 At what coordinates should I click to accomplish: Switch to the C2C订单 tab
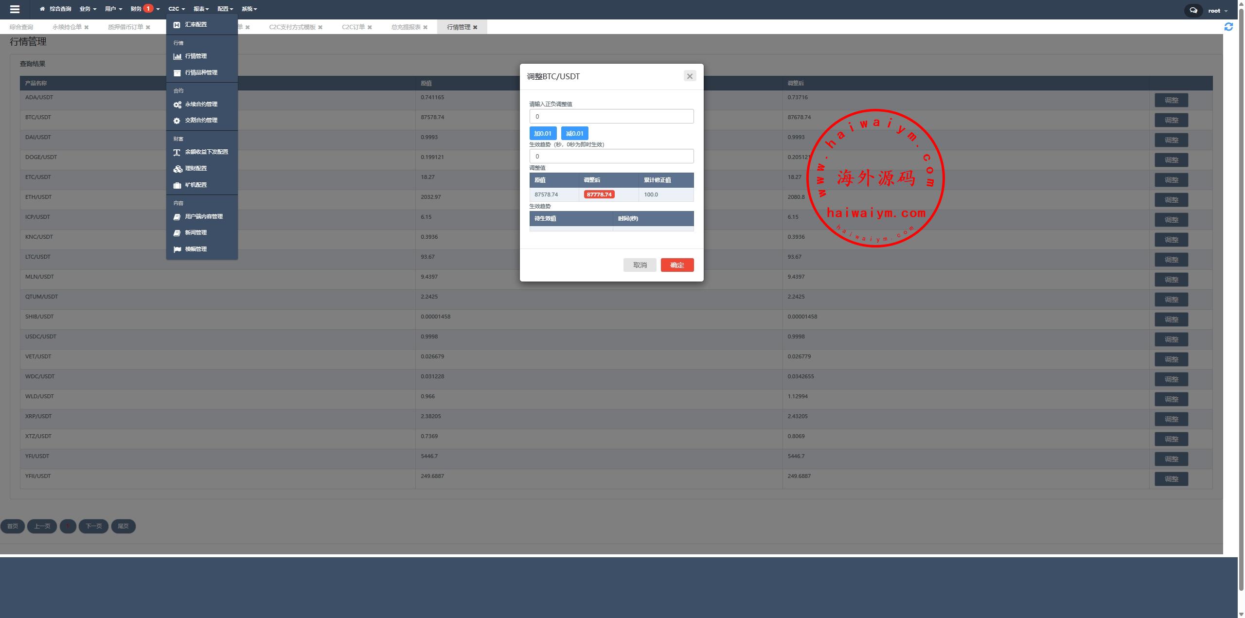353,27
